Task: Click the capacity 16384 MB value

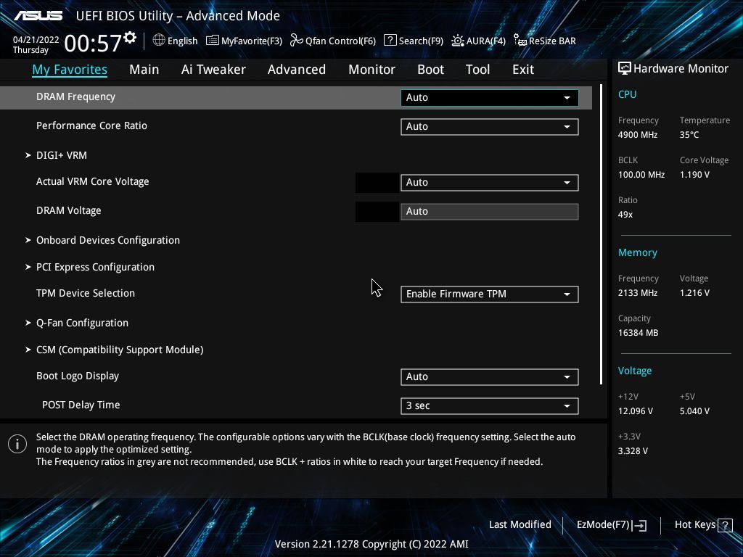Action: pos(639,333)
